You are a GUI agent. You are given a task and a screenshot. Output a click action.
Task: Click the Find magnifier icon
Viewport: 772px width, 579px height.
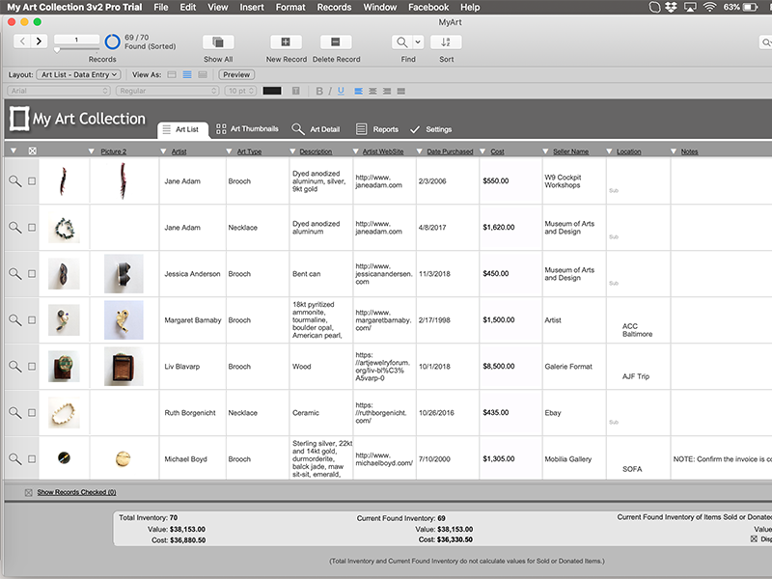point(402,41)
